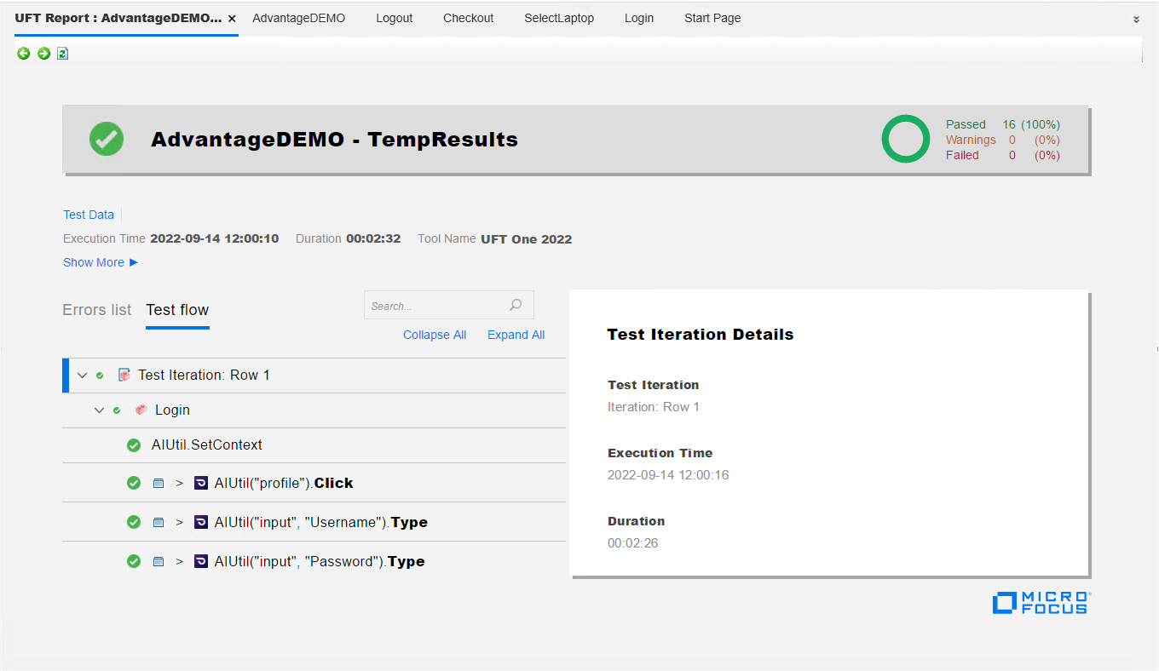Expand Show More report details
Viewport: 1159px width, 671px height.
(x=100, y=262)
